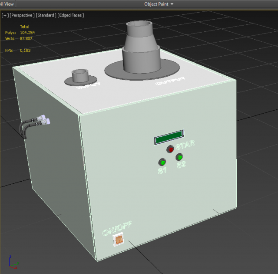Select the ON/OFF text on the box
278x274 pixels.
(117, 228)
